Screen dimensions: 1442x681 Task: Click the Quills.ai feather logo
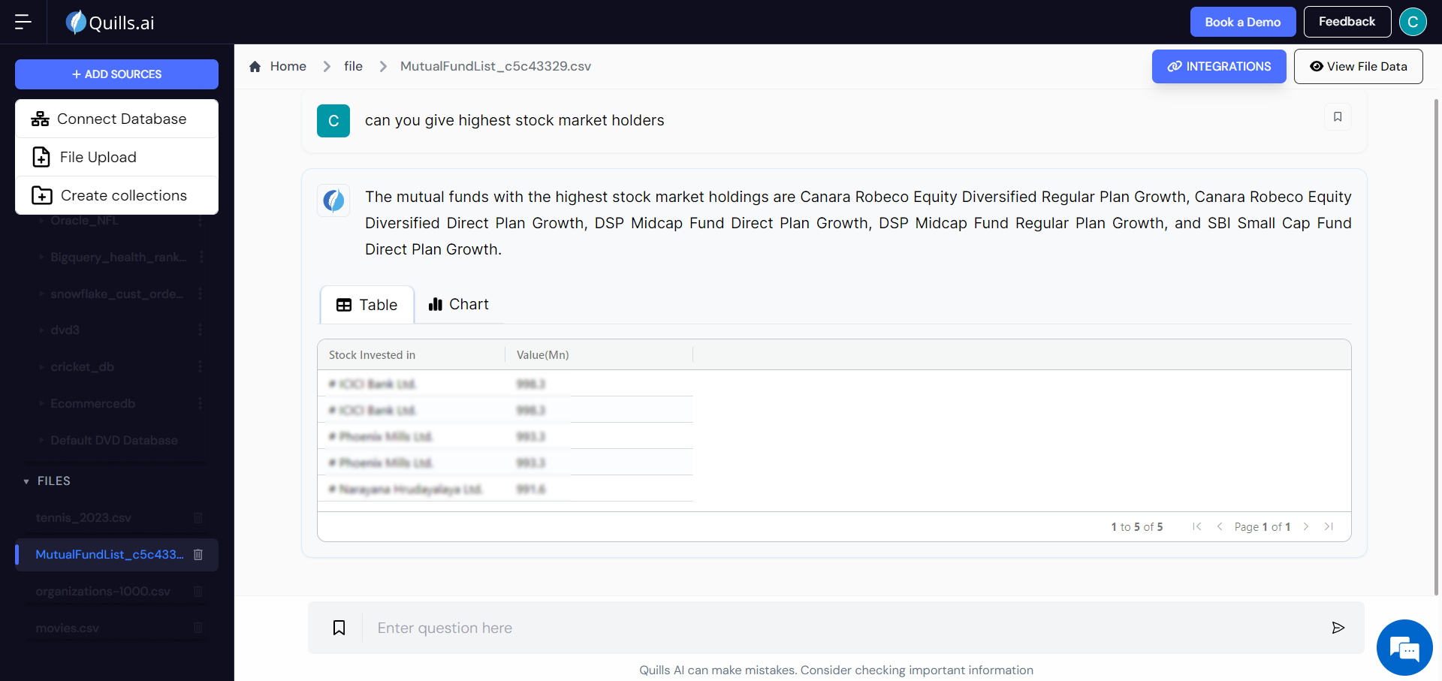76,22
